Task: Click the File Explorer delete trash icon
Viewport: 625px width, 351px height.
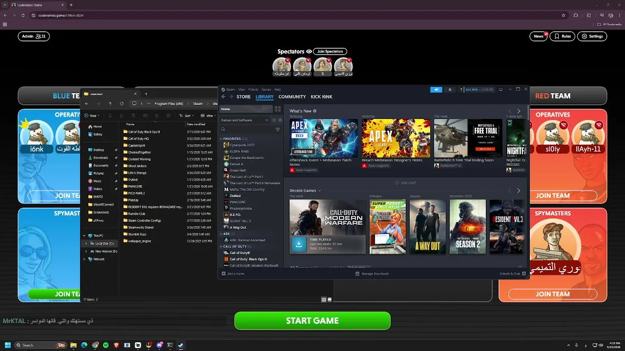Action: (168, 116)
